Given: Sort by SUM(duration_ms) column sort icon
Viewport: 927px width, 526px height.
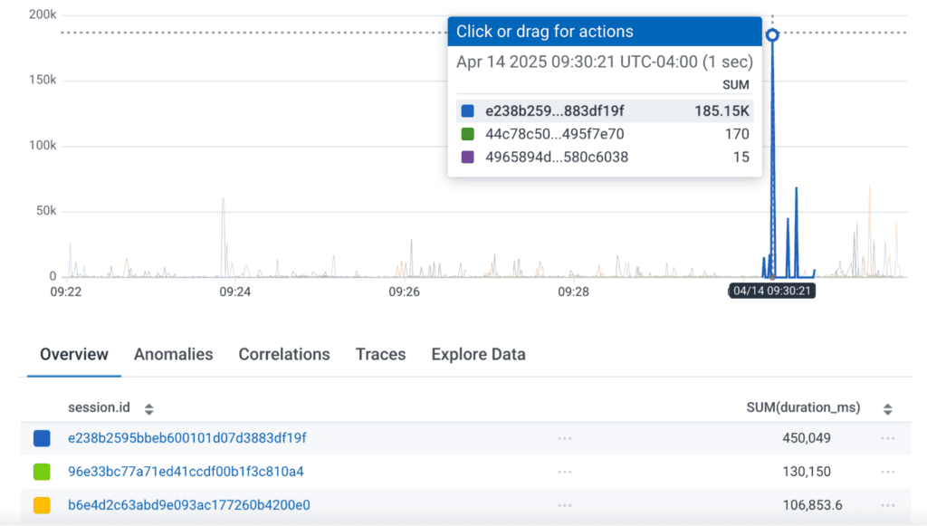Looking at the screenshot, I should [887, 409].
